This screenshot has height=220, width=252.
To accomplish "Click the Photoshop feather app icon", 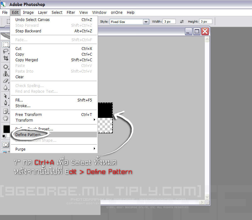I will [x=3, y=4].
